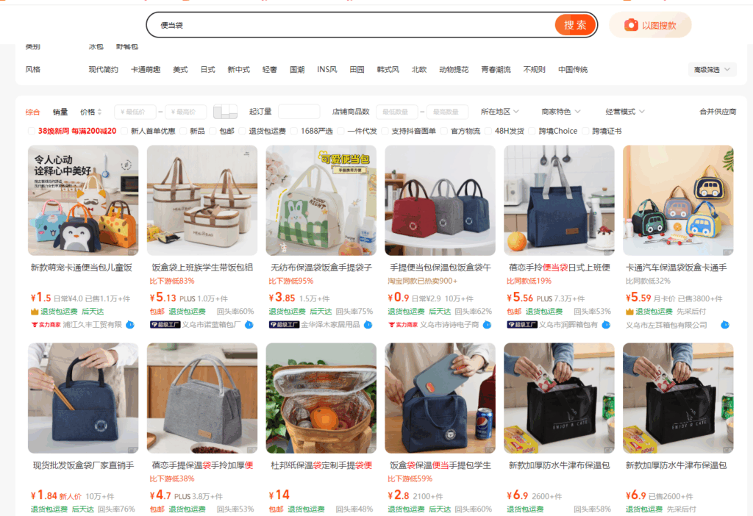Click the 价格 sort arrows icon
Image resolution: width=753 pixels, height=516 pixels.
pos(99,112)
